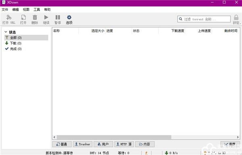Switch to the 用户 (Peers) tab
Screen dimensions: 242x155
click(x=103, y=144)
